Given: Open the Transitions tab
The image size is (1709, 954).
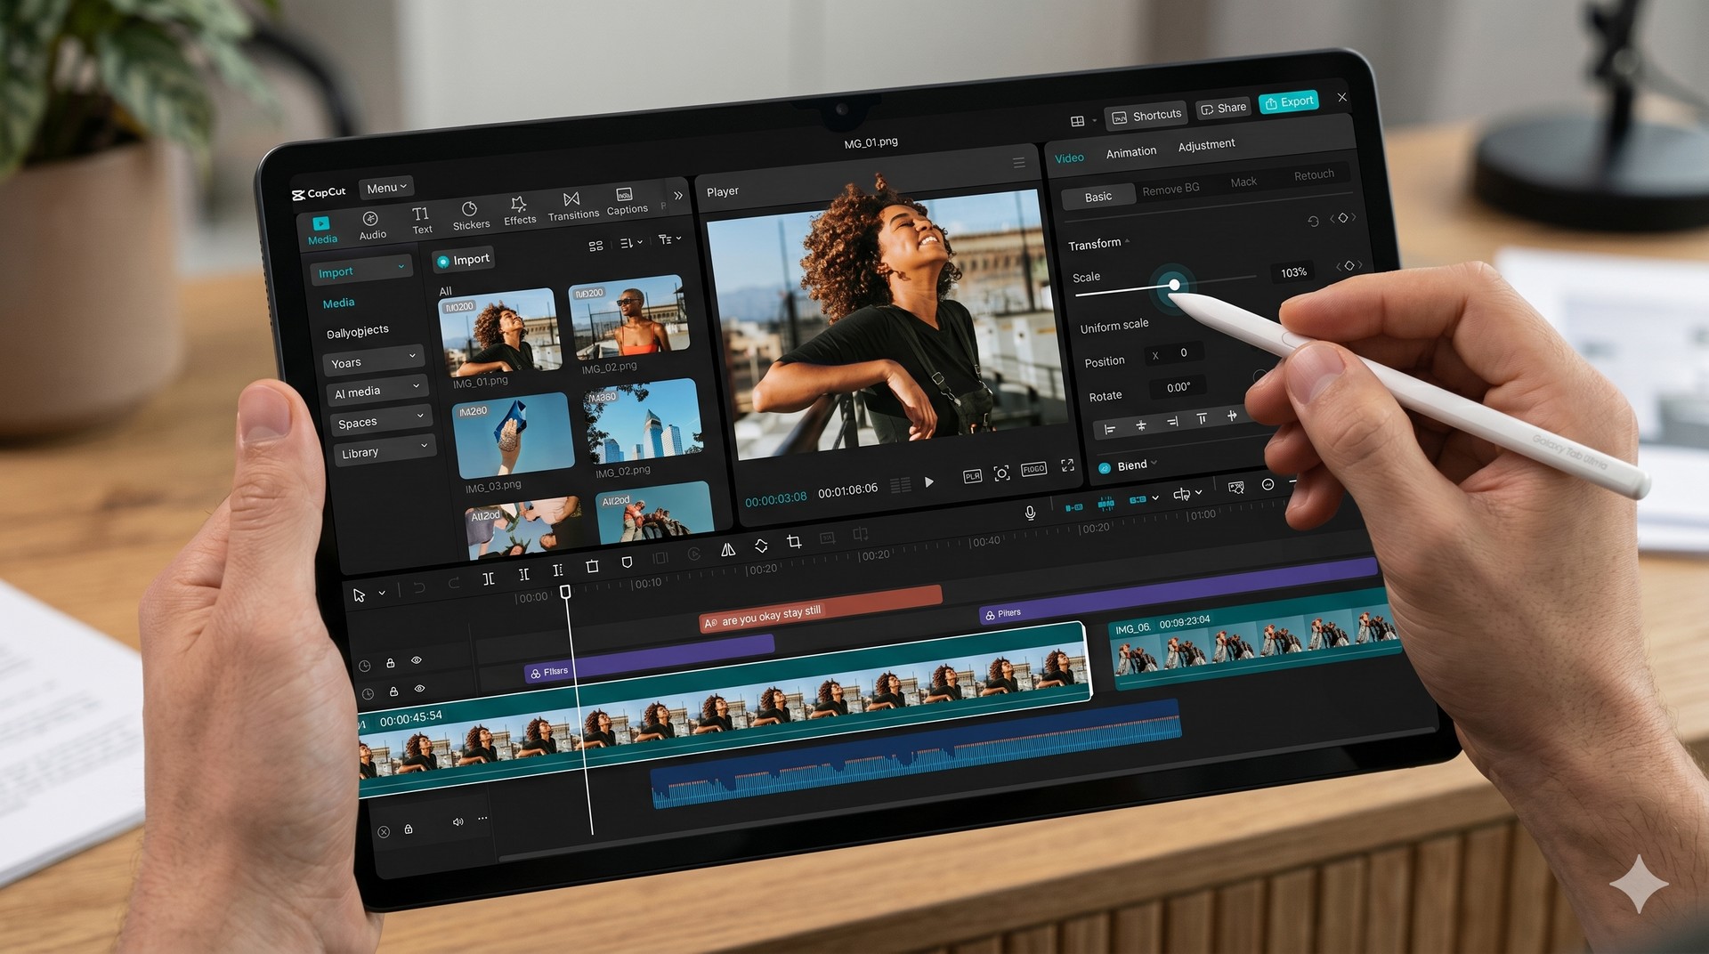Looking at the screenshot, I should tap(572, 206).
